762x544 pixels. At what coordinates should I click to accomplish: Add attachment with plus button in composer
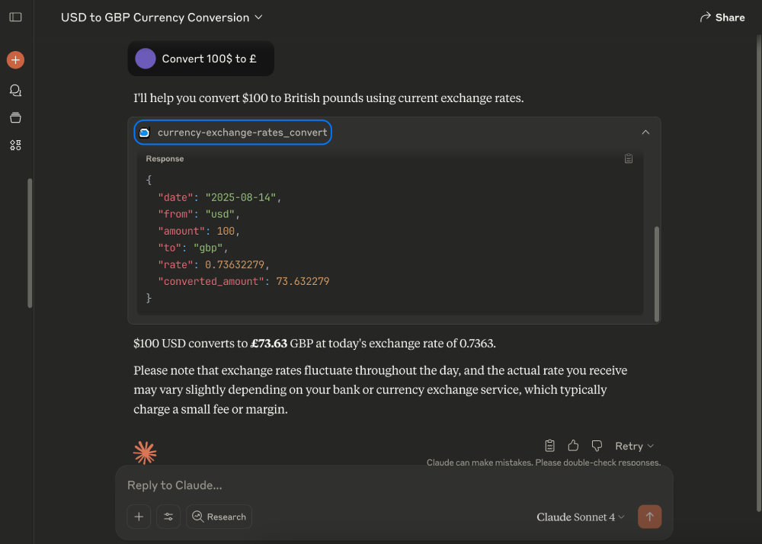(139, 517)
